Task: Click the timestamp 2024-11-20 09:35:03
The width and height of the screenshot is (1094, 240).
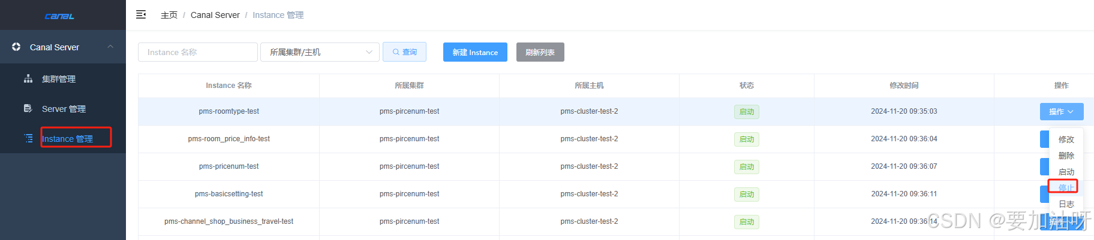Action: point(904,111)
